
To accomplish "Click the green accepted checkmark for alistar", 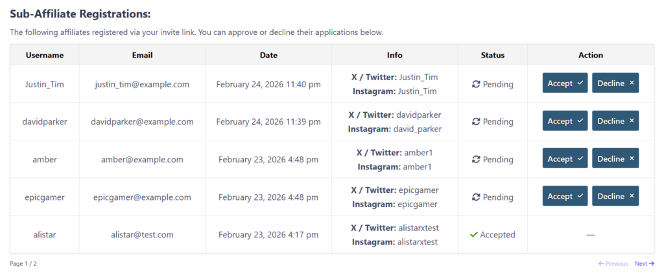I will tap(473, 235).
